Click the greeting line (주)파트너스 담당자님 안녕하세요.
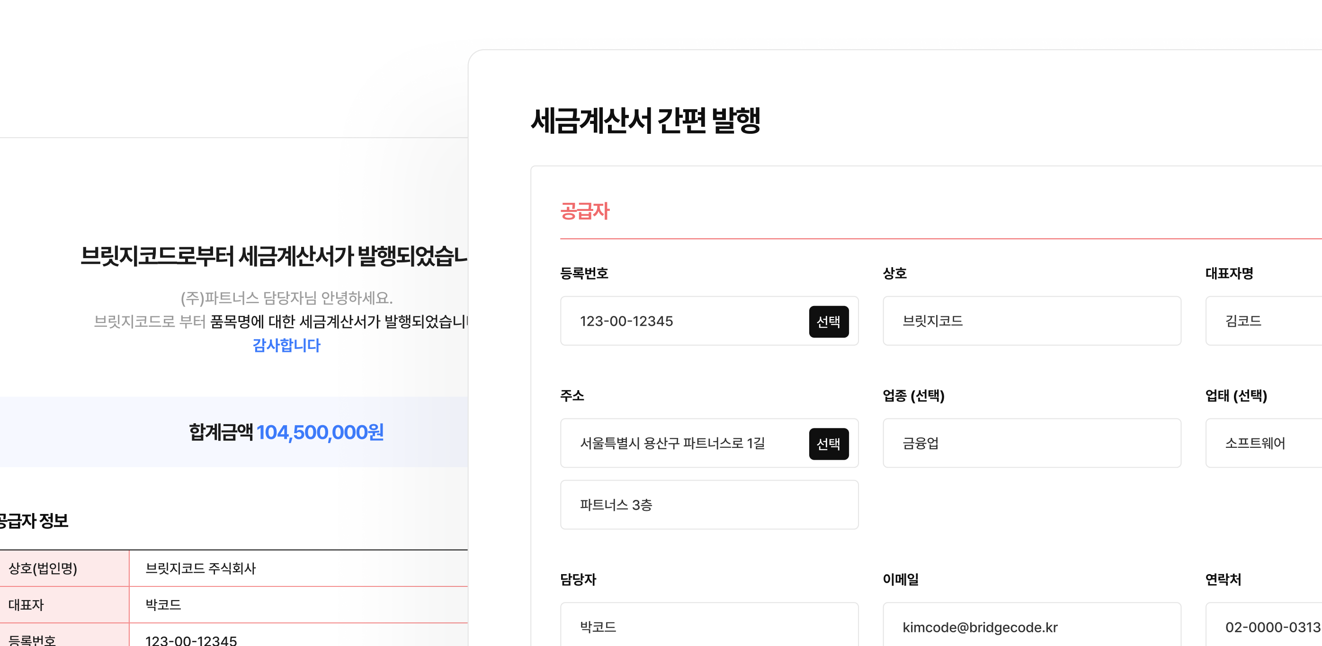The height and width of the screenshot is (646, 1322). pyautogui.click(x=286, y=298)
